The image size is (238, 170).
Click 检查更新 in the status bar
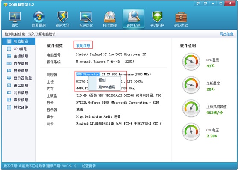point(89,166)
